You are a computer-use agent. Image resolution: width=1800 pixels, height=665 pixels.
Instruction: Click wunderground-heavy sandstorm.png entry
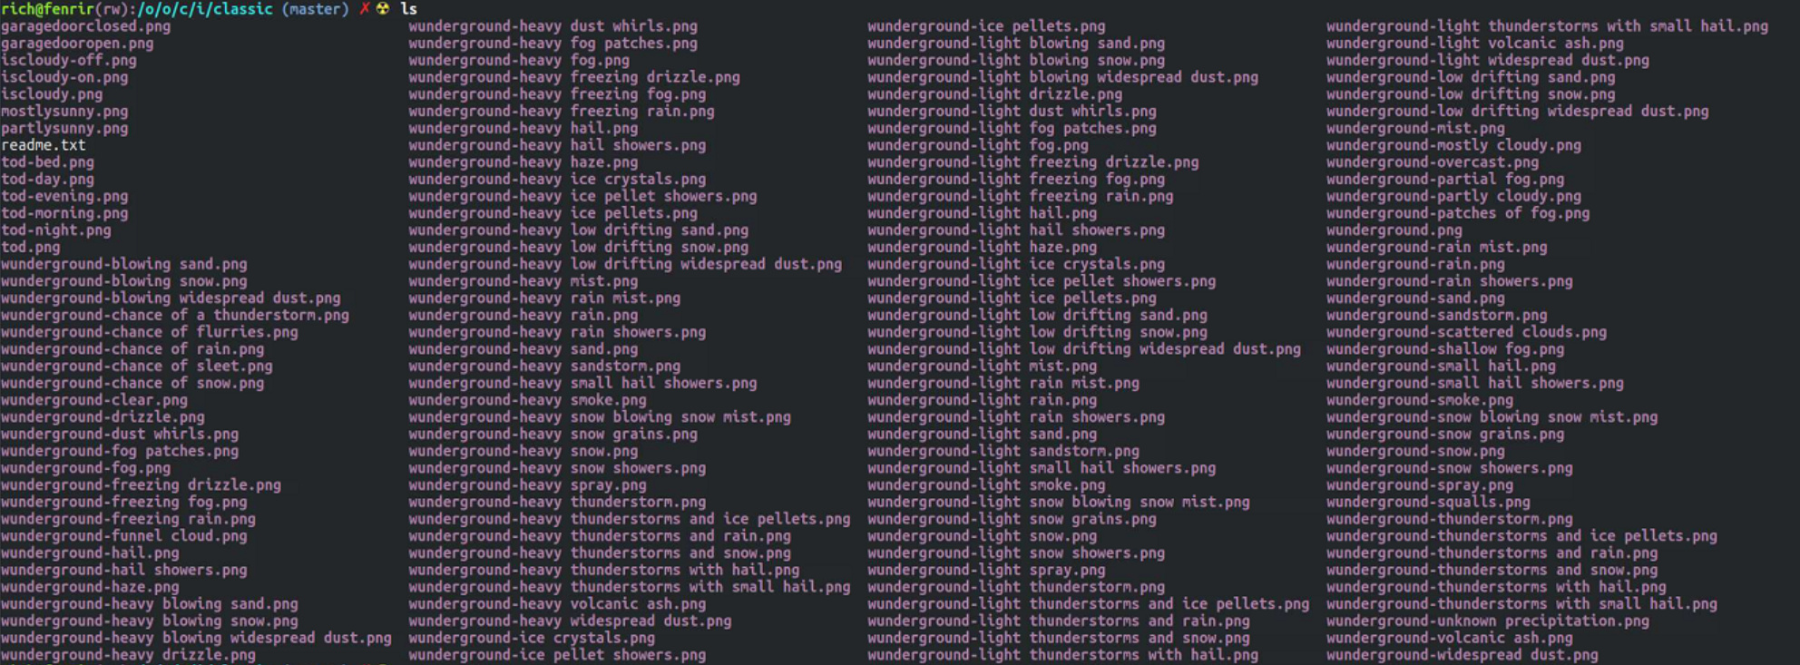coord(544,367)
